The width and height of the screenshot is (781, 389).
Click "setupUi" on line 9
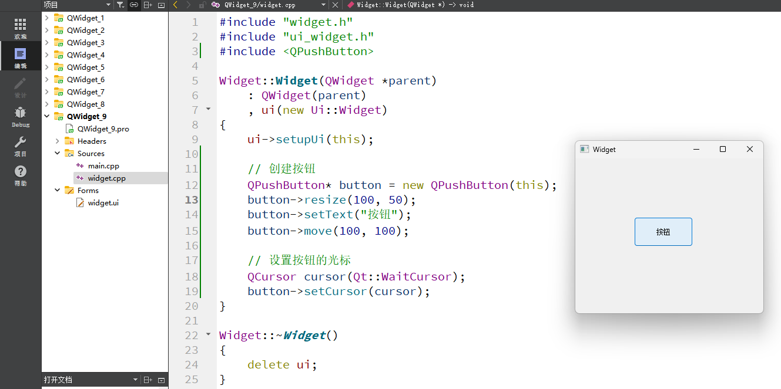click(300, 139)
